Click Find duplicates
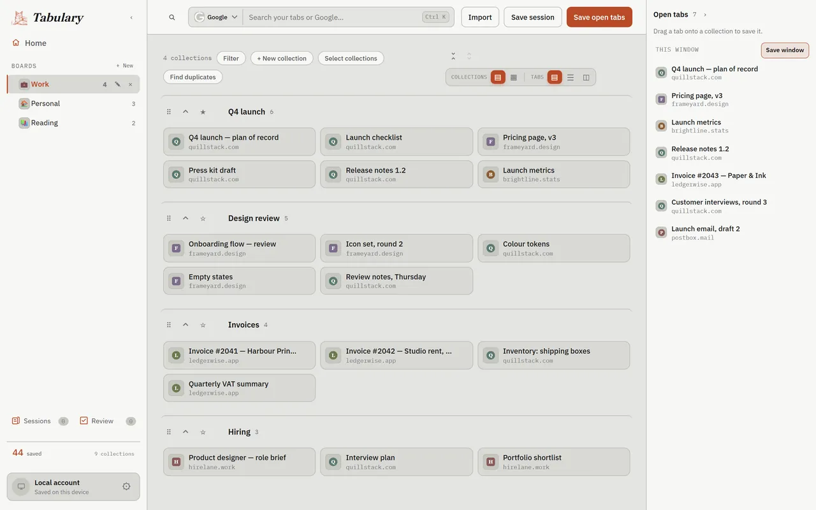This screenshot has width=816, height=510. [x=193, y=77]
